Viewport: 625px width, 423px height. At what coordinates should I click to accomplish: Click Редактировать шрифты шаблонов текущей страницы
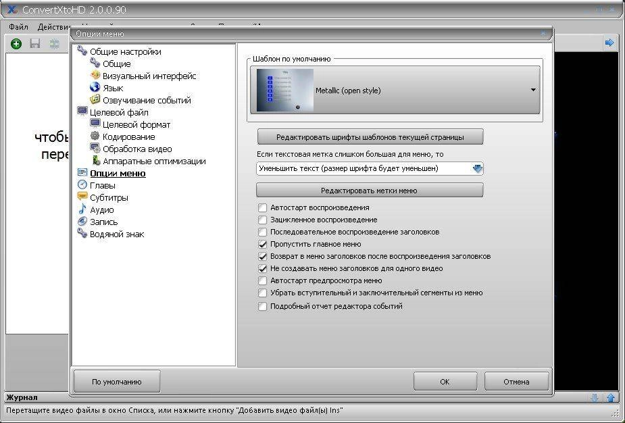click(370, 136)
